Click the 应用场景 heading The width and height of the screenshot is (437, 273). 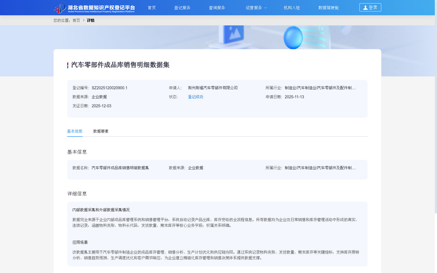(80, 242)
